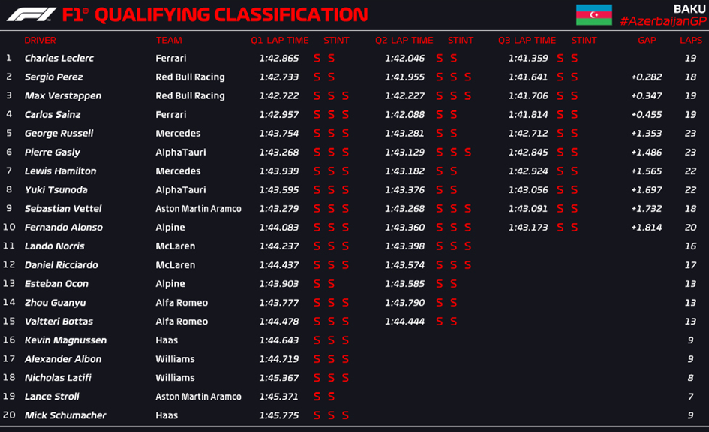Image resolution: width=709 pixels, height=432 pixels.
Task: Click Sergio Perez's Red Bull Racing team
Action: click(190, 77)
